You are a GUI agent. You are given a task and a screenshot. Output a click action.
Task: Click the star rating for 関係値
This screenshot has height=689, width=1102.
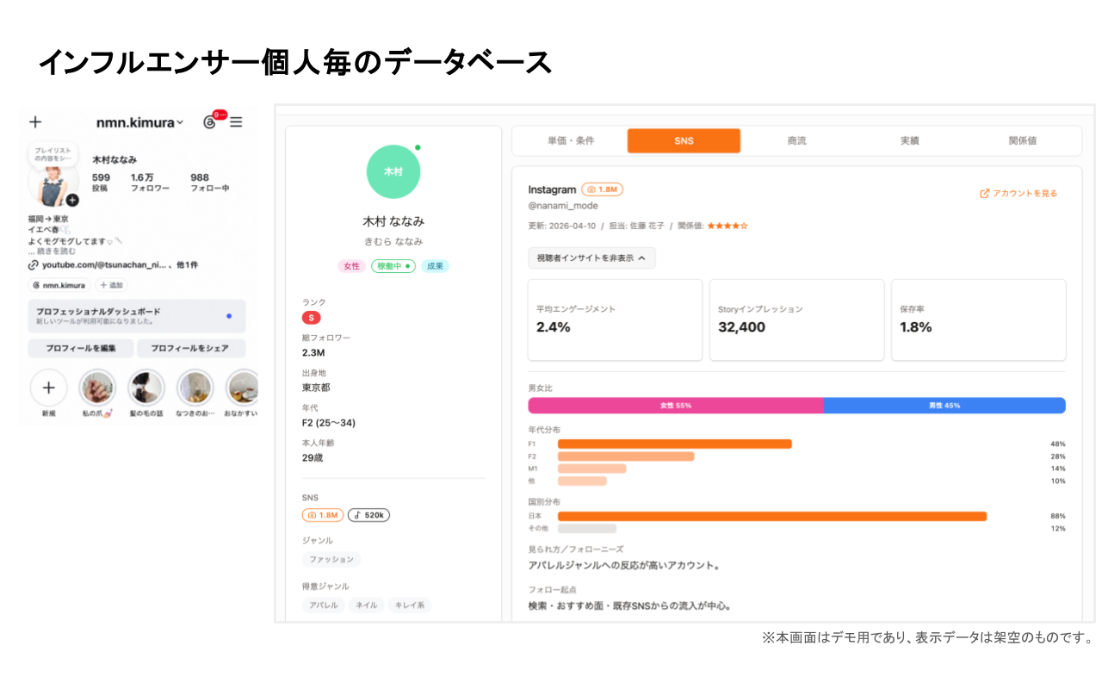click(727, 226)
